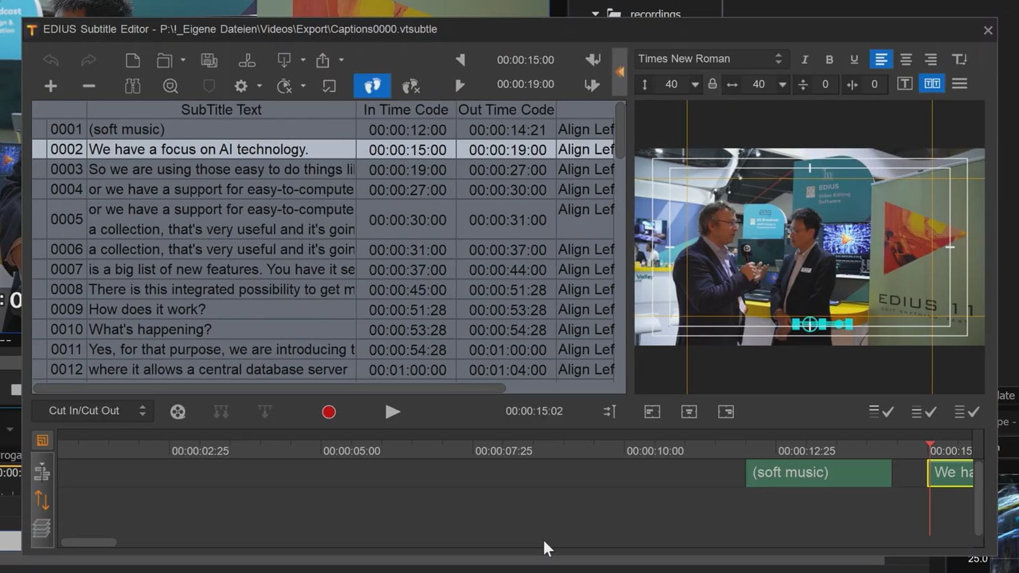
Task: Click the highlighted footprints icon
Action: (x=372, y=85)
